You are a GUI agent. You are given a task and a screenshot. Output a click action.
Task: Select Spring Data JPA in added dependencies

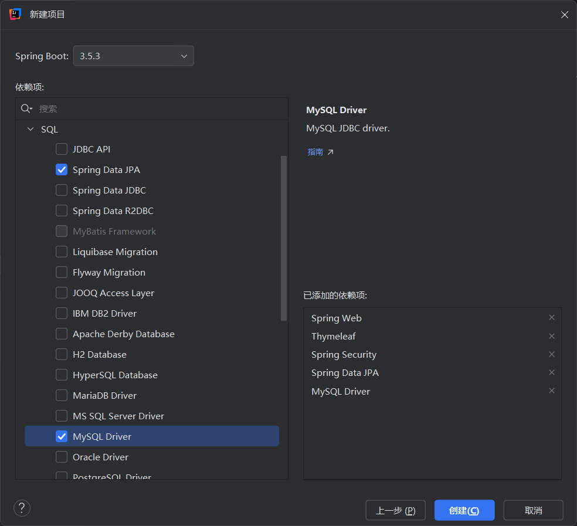tap(345, 373)
